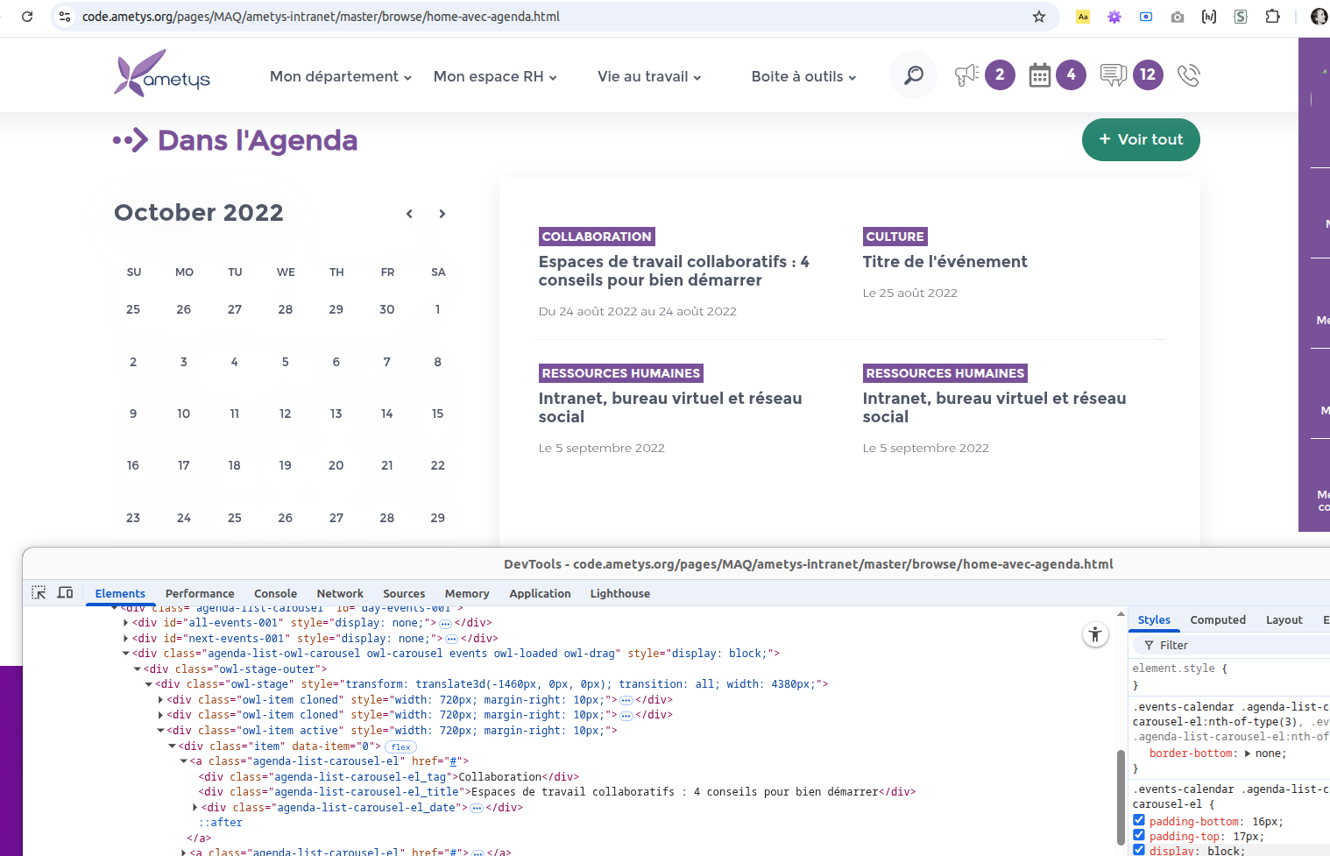Go to next month in calendar
Viewport: 1330px width, 856px height.
coord(442,214)
